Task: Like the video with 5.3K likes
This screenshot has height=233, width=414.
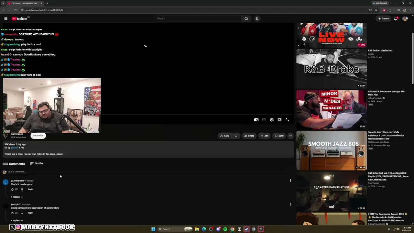Action: tap(224, 136)
